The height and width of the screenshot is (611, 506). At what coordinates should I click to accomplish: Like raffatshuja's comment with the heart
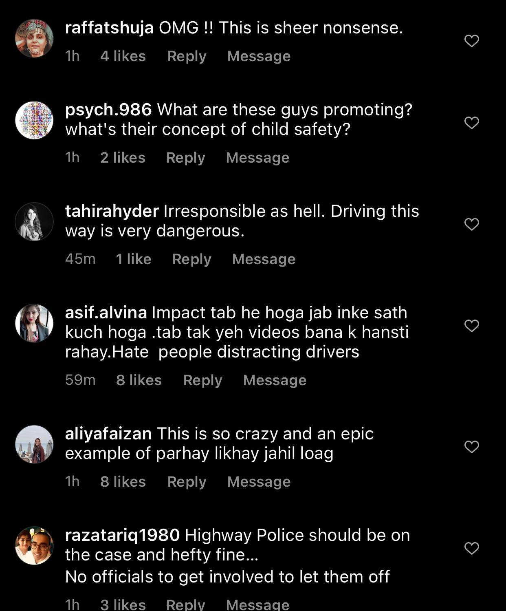471,41
